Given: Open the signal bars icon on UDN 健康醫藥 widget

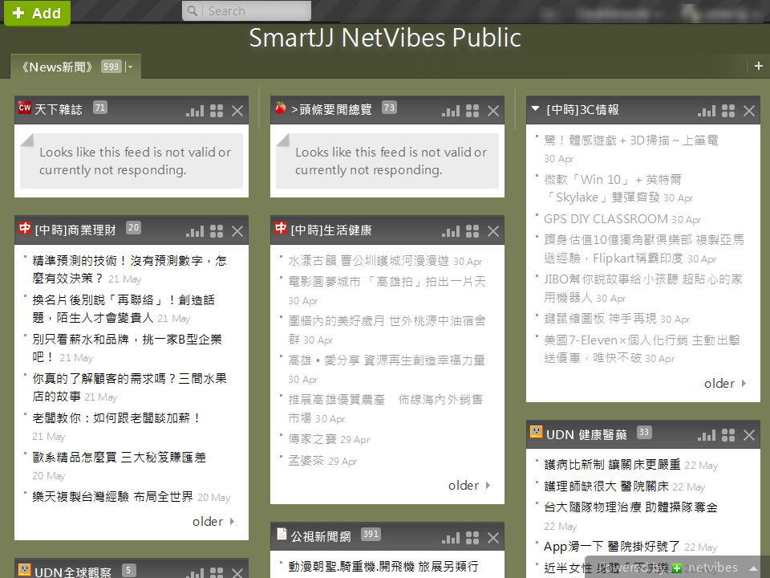Looking at the screenshot, I should [707, 435].
